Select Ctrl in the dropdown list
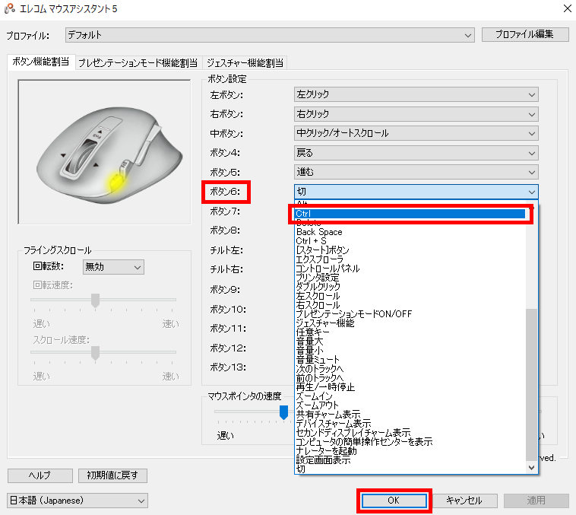The image size is (576, 515). (x=410, y=213)
